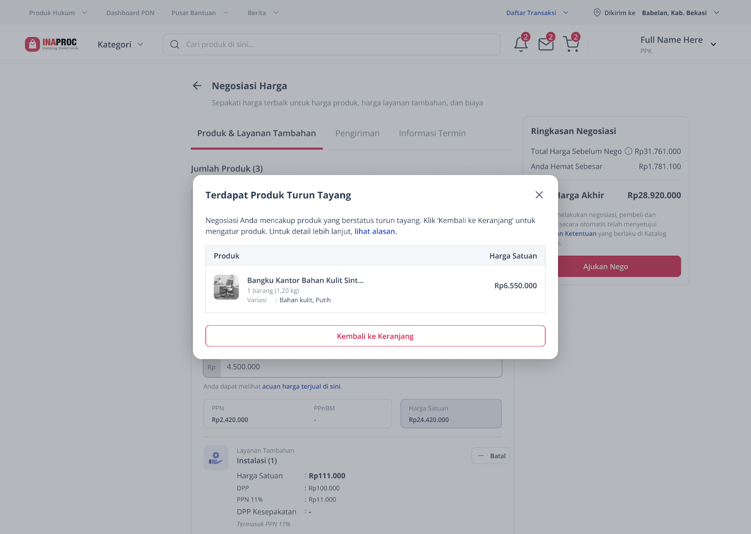Click the location pin icon near Dikirim ke
The width and height of the screenshot is (751, 534).
(597, 13)
